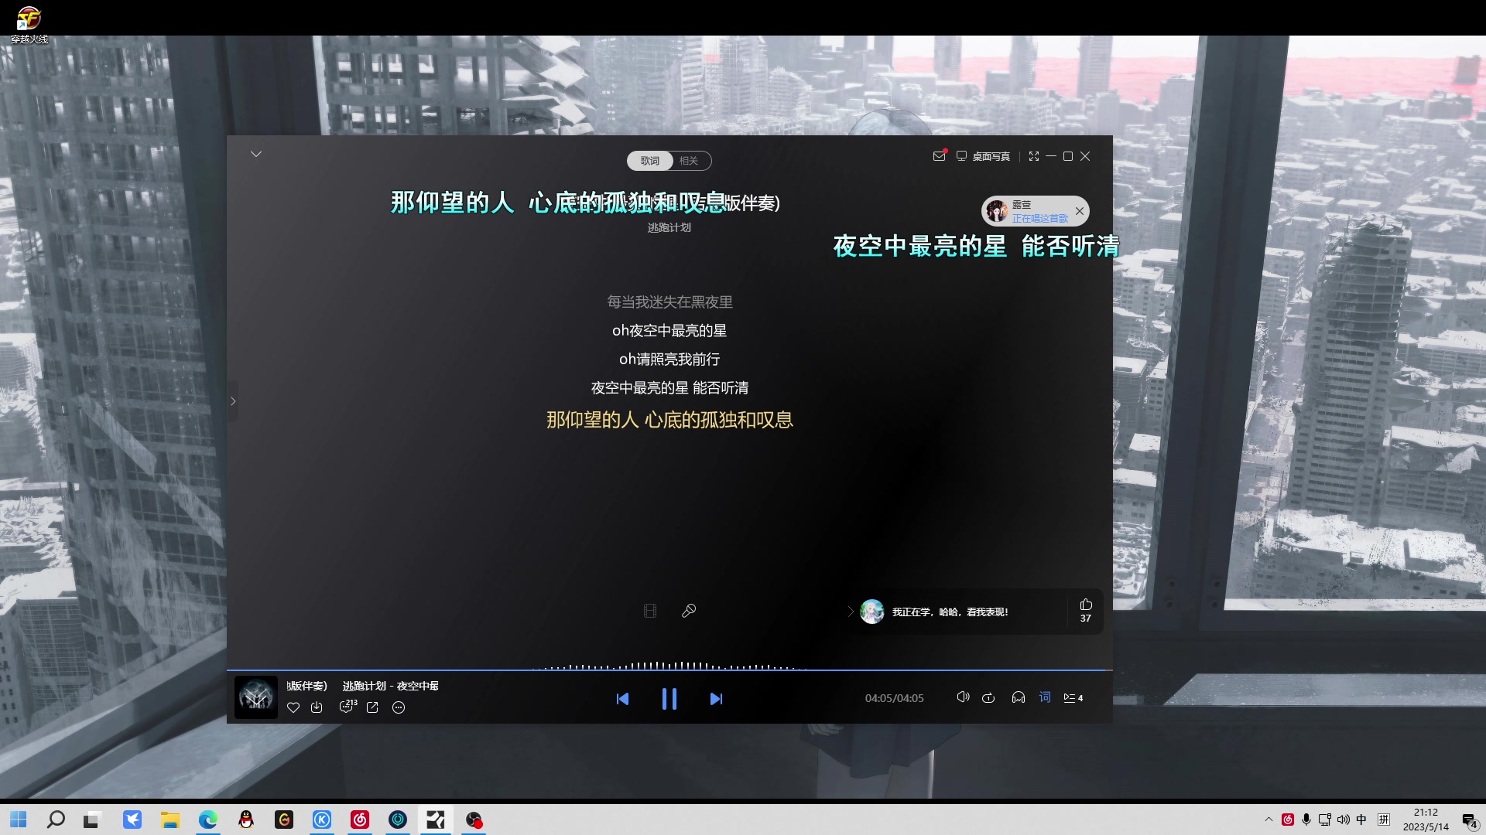This screenshot has height=835, width=1486.
Task: Open the message envelope with red notification
Action: (939, 156)
